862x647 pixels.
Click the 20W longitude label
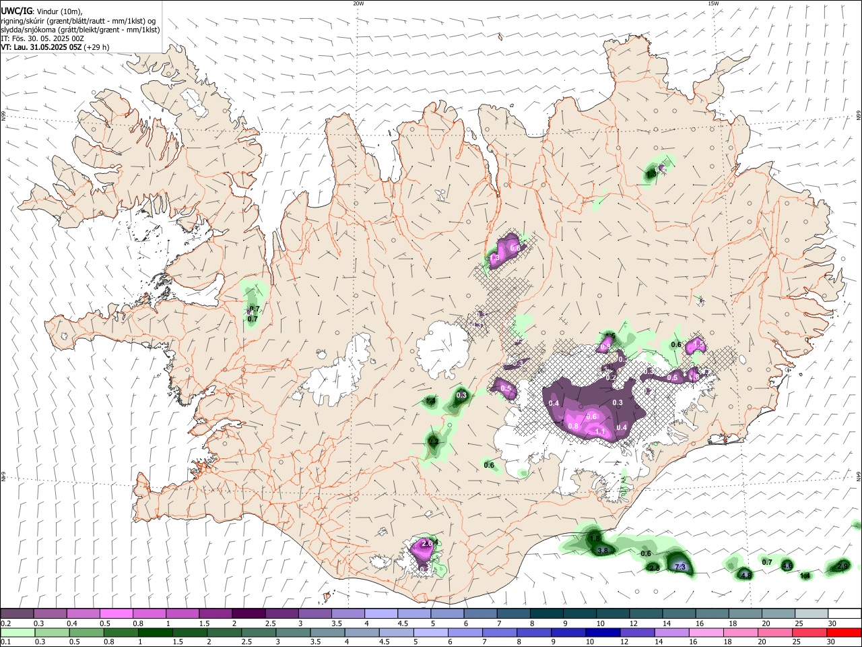[x=358, y=3]
